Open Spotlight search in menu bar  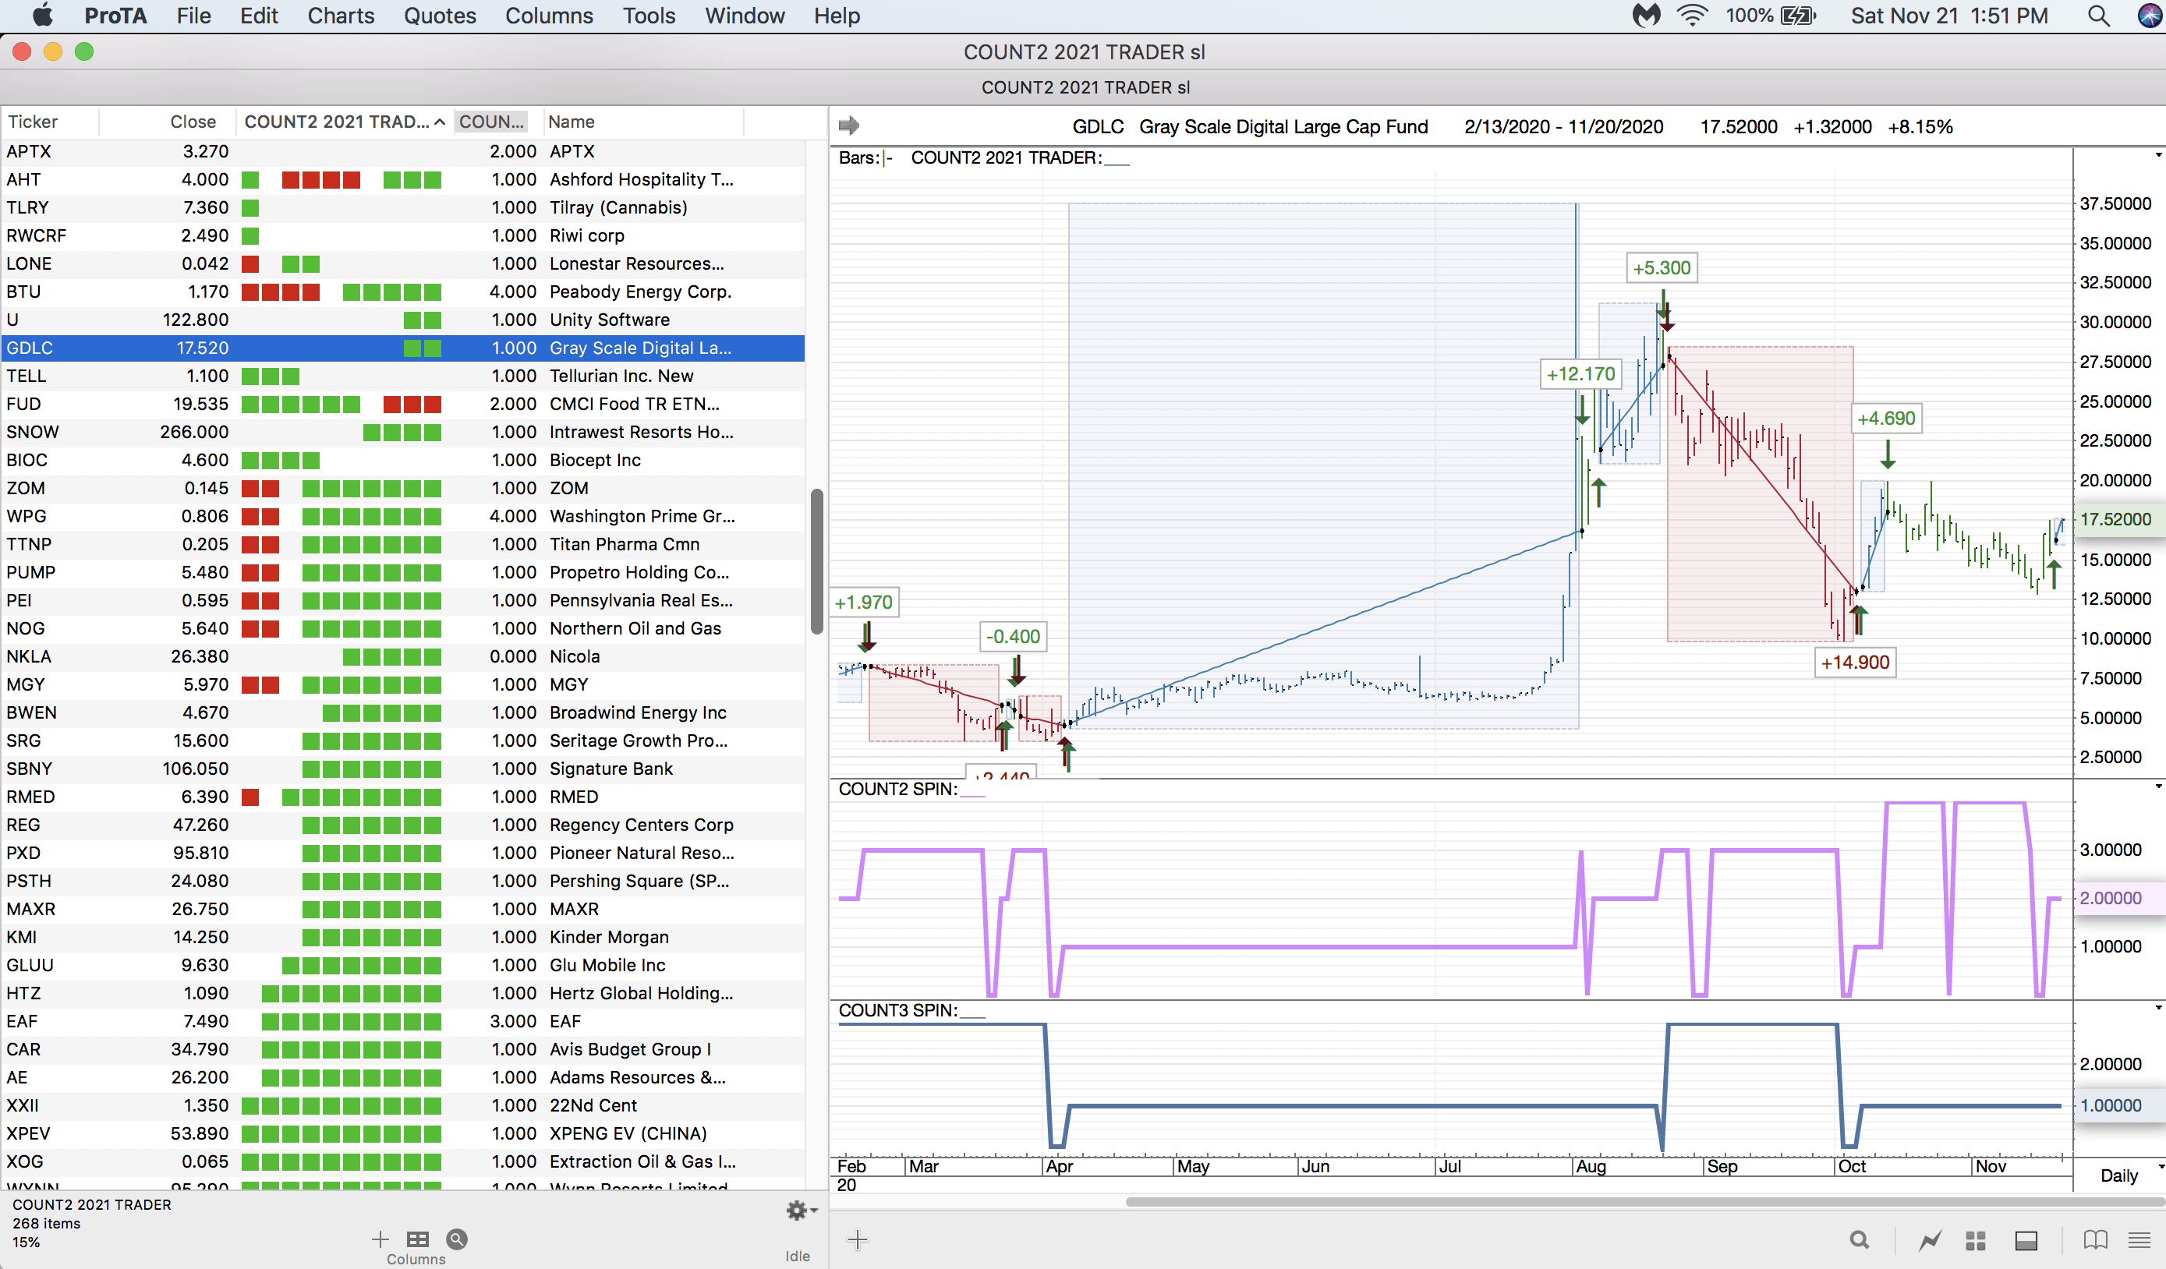point(2098,16)
